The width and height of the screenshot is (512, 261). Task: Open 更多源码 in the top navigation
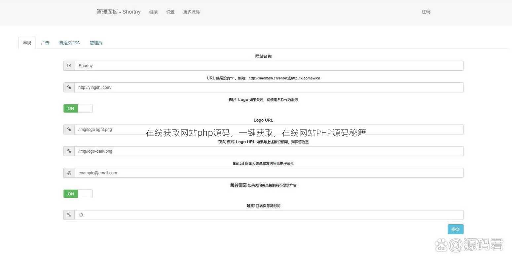[x=191, y=12]
